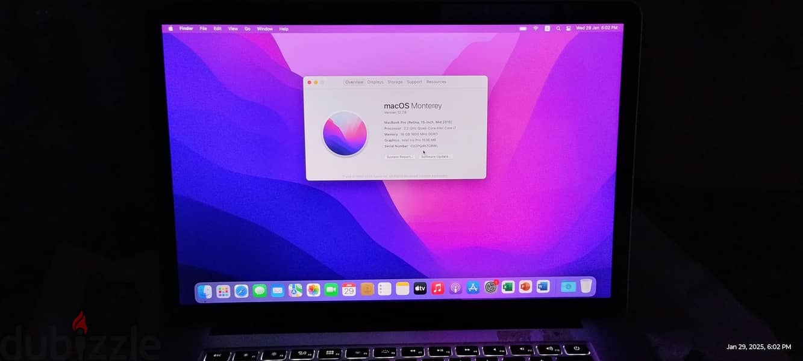
Task: Click the date and time clock
Action: coord(596,28)
